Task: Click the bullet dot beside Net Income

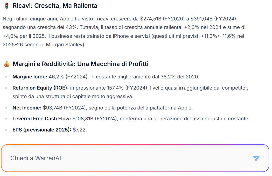Action: pos(6,108)
